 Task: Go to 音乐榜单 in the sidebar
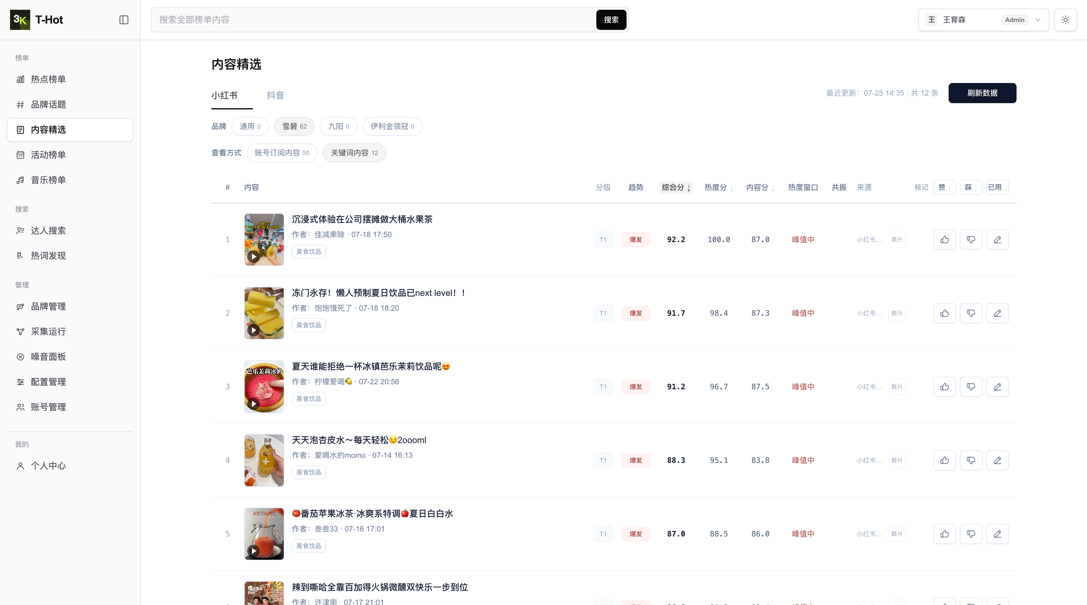click(x=70, y=180)
